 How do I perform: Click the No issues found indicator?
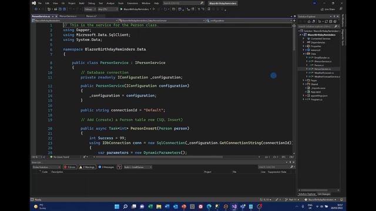tap(59, 157)
